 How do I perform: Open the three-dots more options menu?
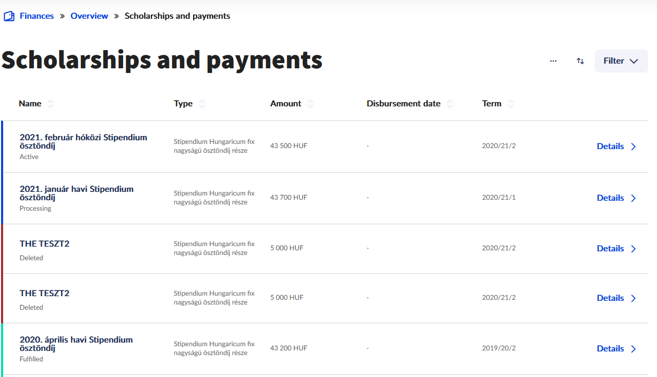(x=553, y=61)
